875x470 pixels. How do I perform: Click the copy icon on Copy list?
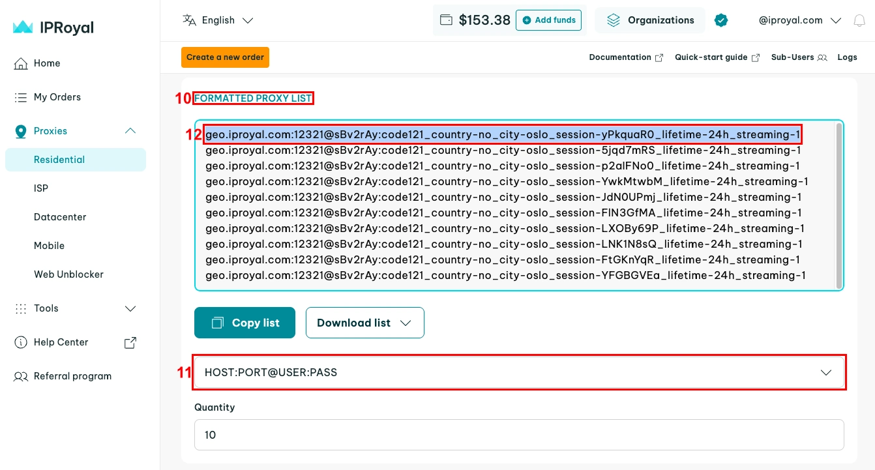pos(218,323)
